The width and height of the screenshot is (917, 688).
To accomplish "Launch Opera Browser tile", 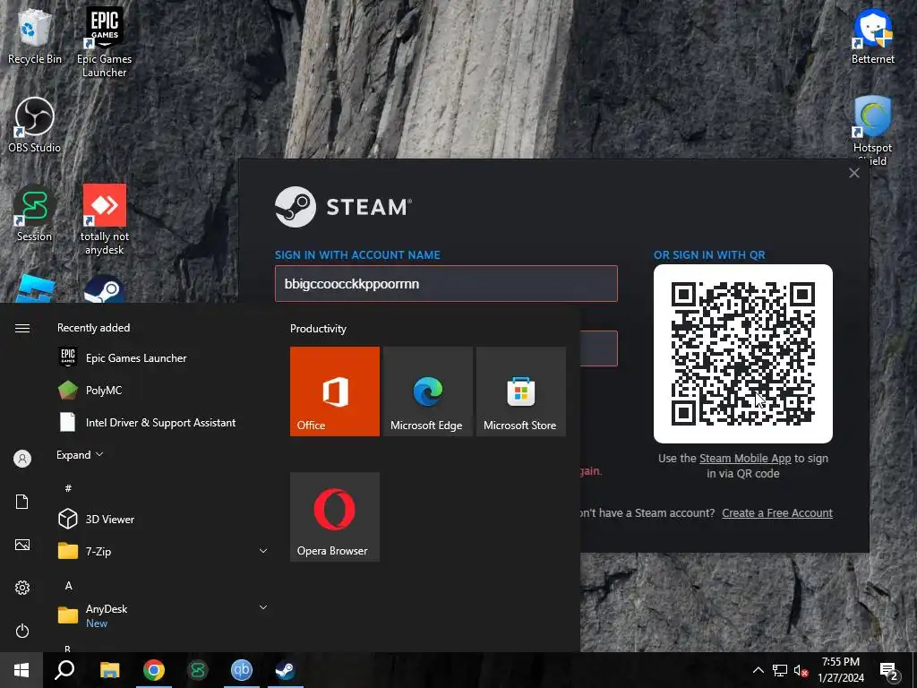I will tap(335, 517).
